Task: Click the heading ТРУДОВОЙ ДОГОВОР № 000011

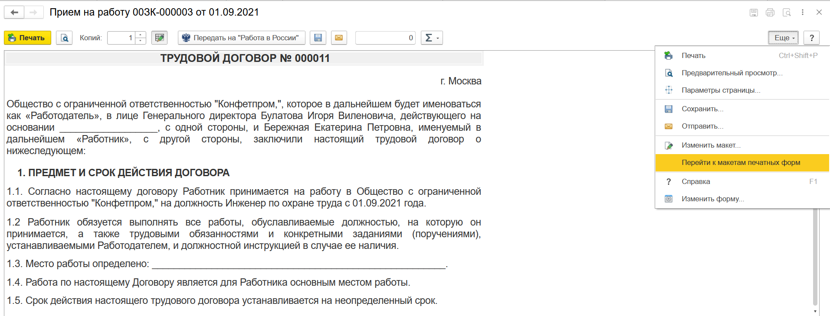Action: point(245,58)
